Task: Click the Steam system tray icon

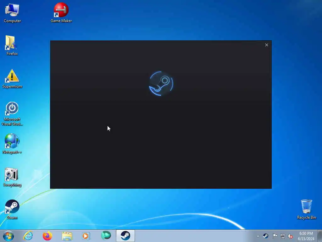Action: tap(265, 236)
